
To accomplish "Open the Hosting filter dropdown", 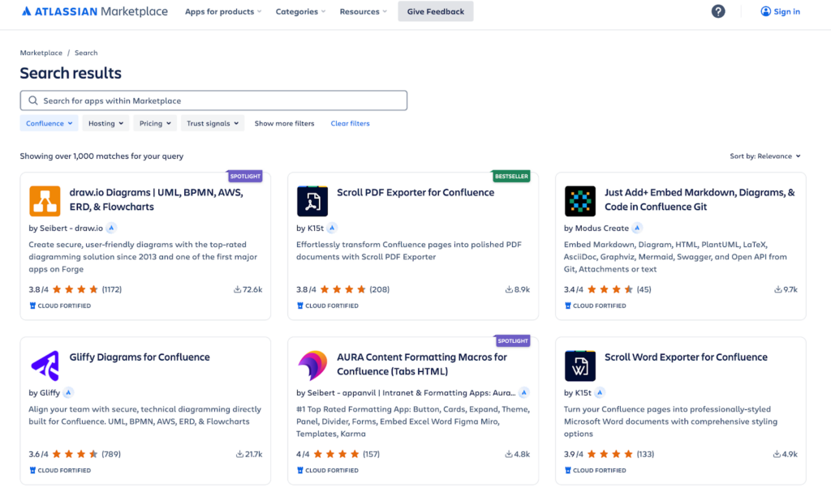I will (x=105, y=123).
